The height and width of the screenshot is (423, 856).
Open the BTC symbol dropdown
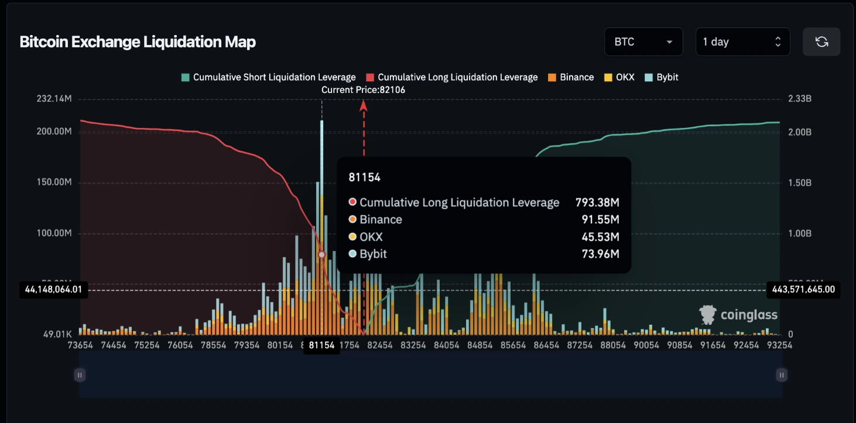[643, 41]
